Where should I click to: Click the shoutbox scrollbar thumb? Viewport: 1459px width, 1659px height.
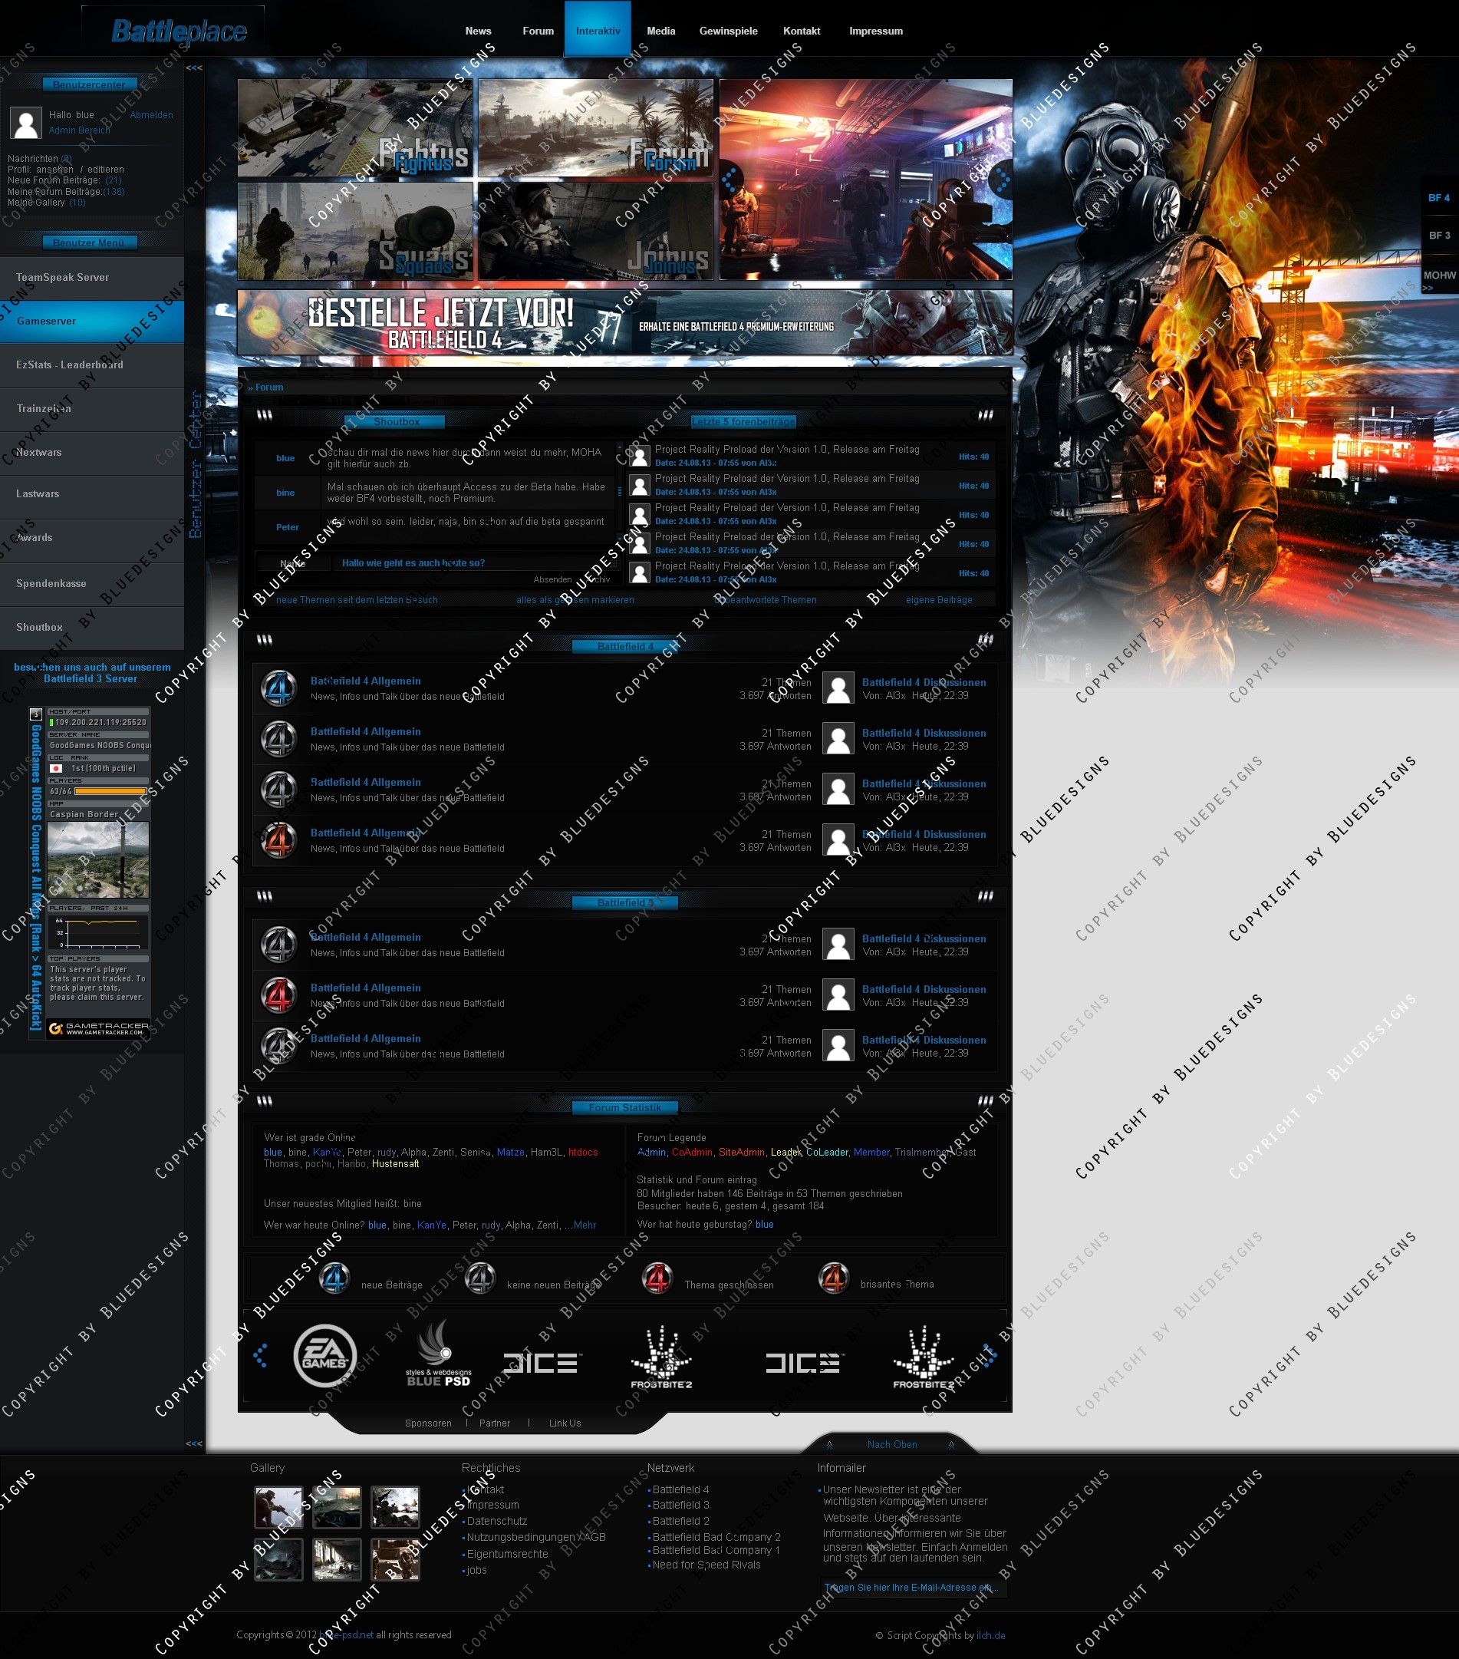pos(620,491)
